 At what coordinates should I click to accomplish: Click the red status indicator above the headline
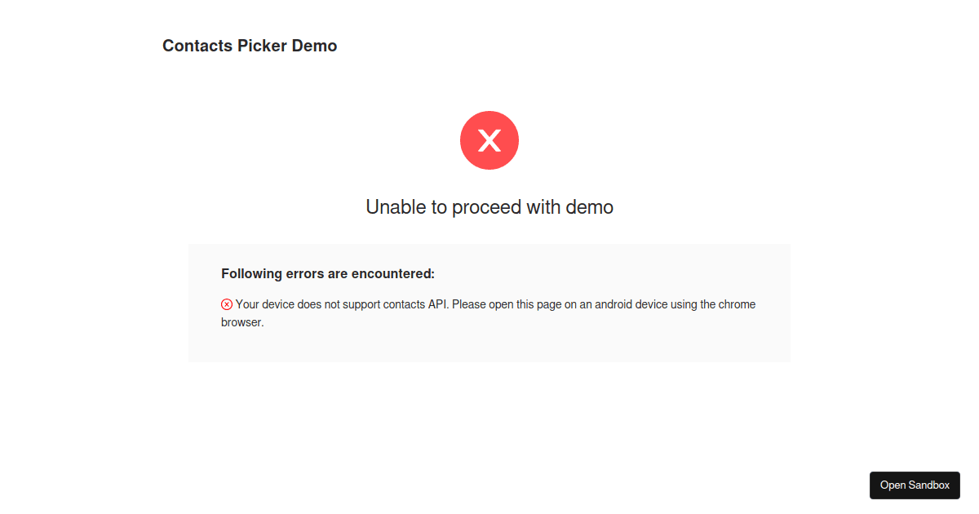(489, 140)
